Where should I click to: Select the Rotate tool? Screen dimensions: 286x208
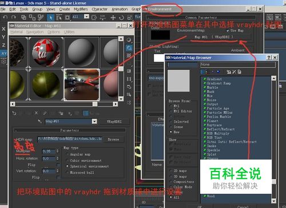(x=121, y=18)
